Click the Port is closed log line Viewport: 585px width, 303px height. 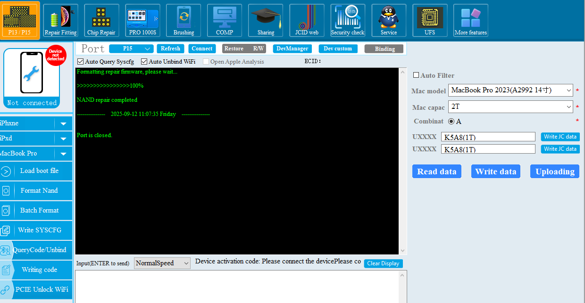point(94,135)
